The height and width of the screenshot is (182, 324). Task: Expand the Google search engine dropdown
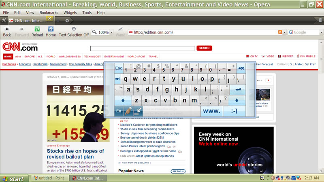click(290, 32)
